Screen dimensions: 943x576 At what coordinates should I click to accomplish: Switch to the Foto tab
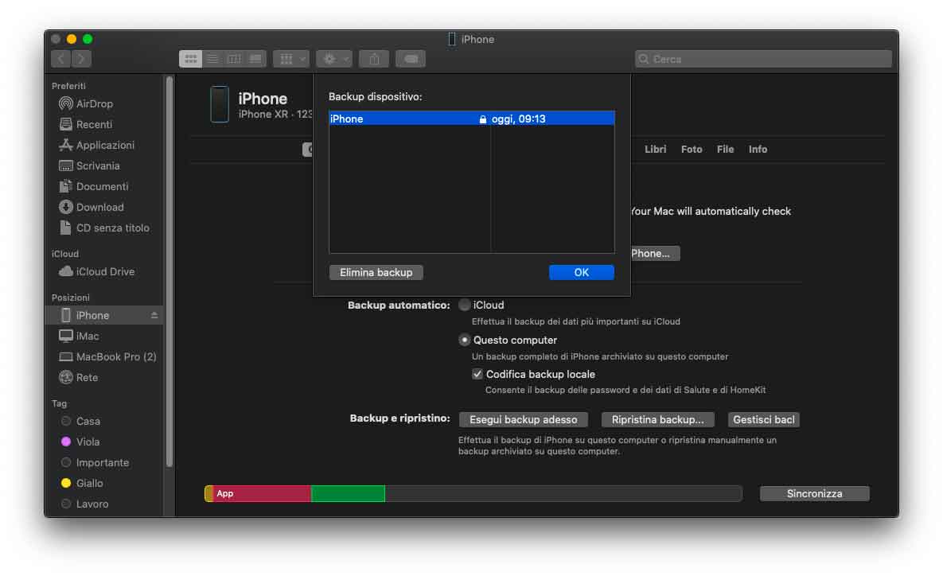click(691, 149)
